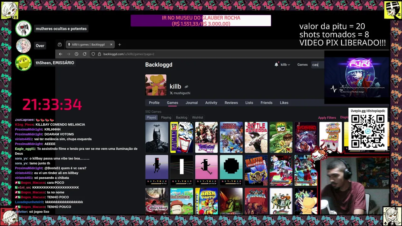Image resolution: width=402 pixels, height=226 pixels.
Task: Click the link icon beside killb username
Action: [x=186, y=87]
